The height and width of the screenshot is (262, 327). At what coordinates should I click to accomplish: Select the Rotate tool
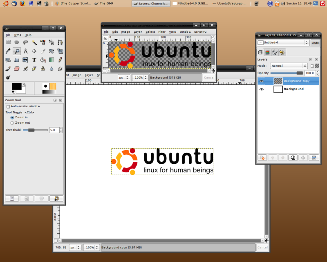[52, 51]
